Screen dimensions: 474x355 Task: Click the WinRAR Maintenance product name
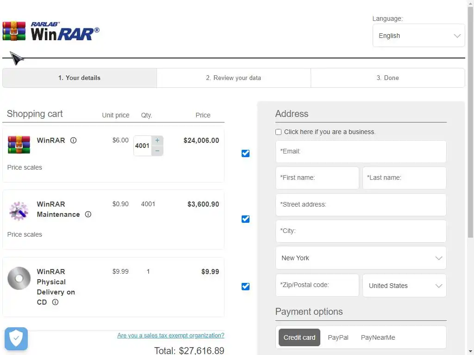pos(58,209)
